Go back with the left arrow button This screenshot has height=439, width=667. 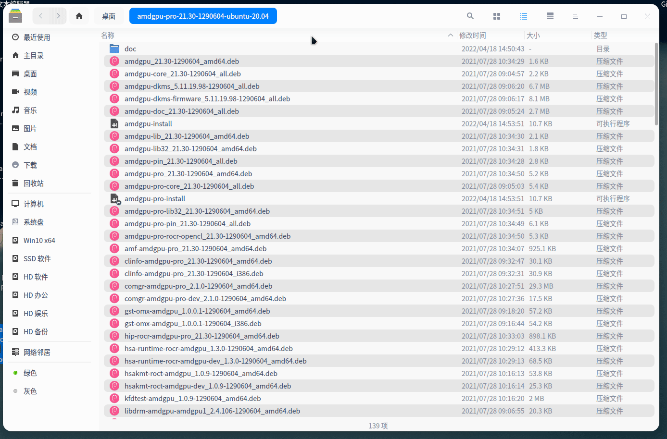pos(41,16)
